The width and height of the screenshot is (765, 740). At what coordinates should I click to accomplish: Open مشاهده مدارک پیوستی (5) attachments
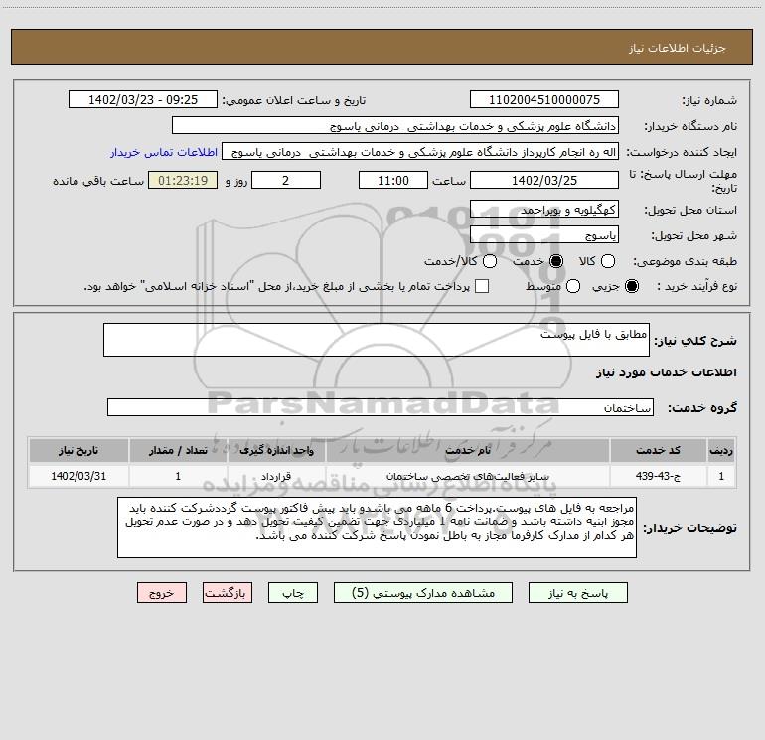coord(423,593)
